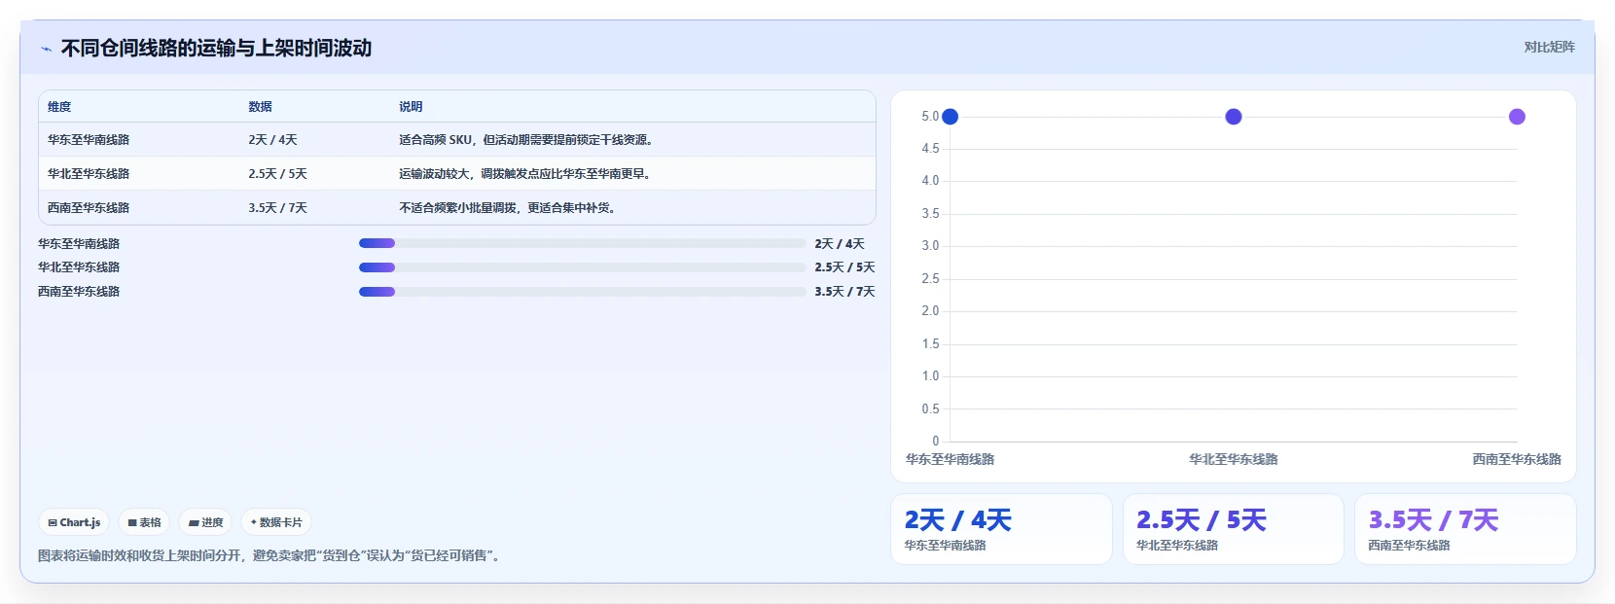
Task: Click progress list label 华东至华南线路
Action: coord(79,244)
